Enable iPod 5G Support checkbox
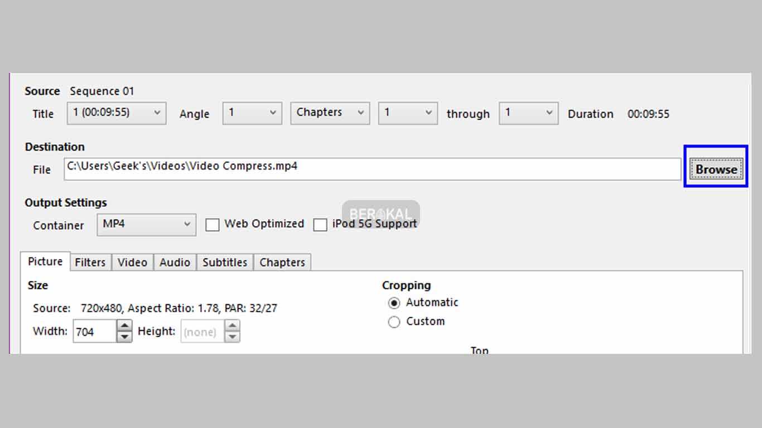 coord(320,225)
